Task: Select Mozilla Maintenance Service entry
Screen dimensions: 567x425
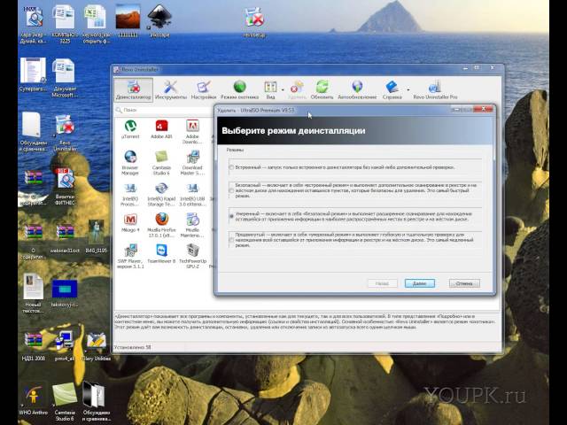Action: click(192, 225)
